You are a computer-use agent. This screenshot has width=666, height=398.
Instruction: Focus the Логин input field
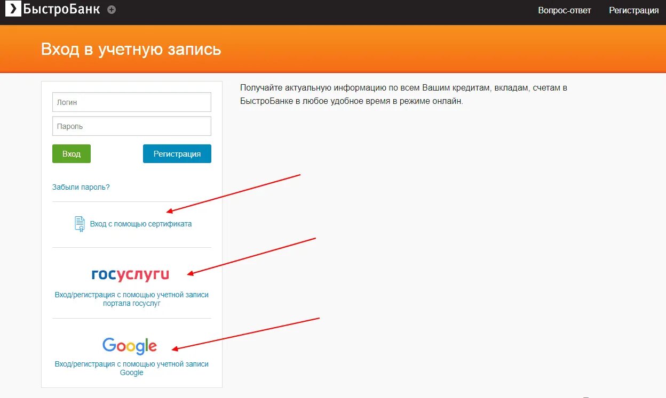[132, 102]
